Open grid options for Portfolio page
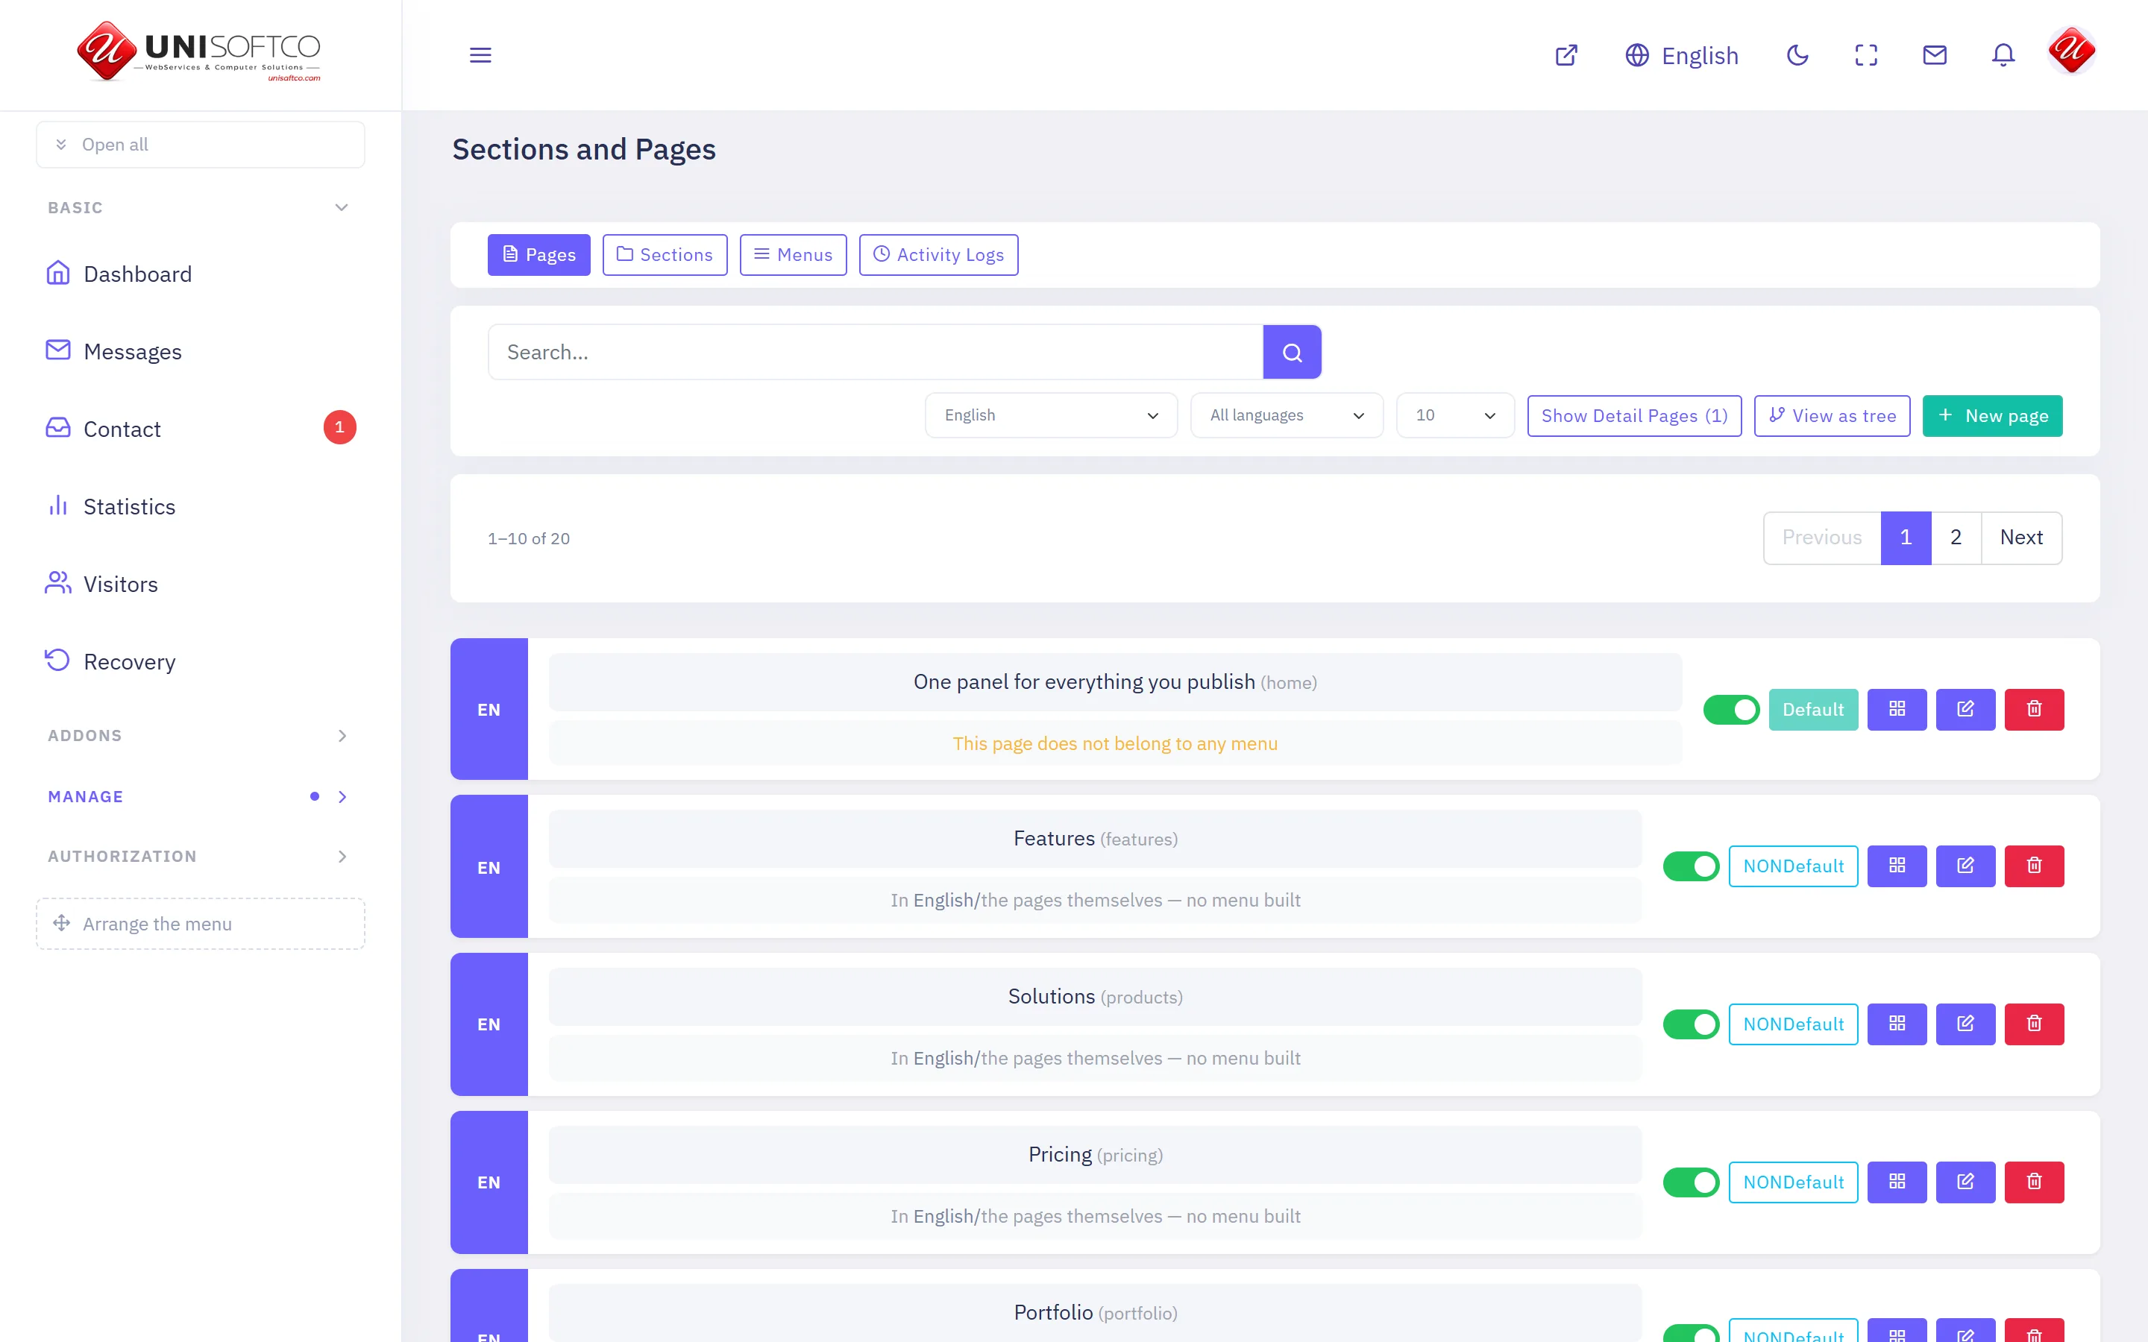The height and width of the screenshot is (1342, 2148). tap(1897, 1332)
